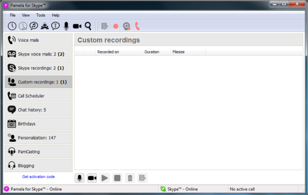Click the magnifying glass search icon
This screenshot has height=195, width=308.
pos(88,26)
